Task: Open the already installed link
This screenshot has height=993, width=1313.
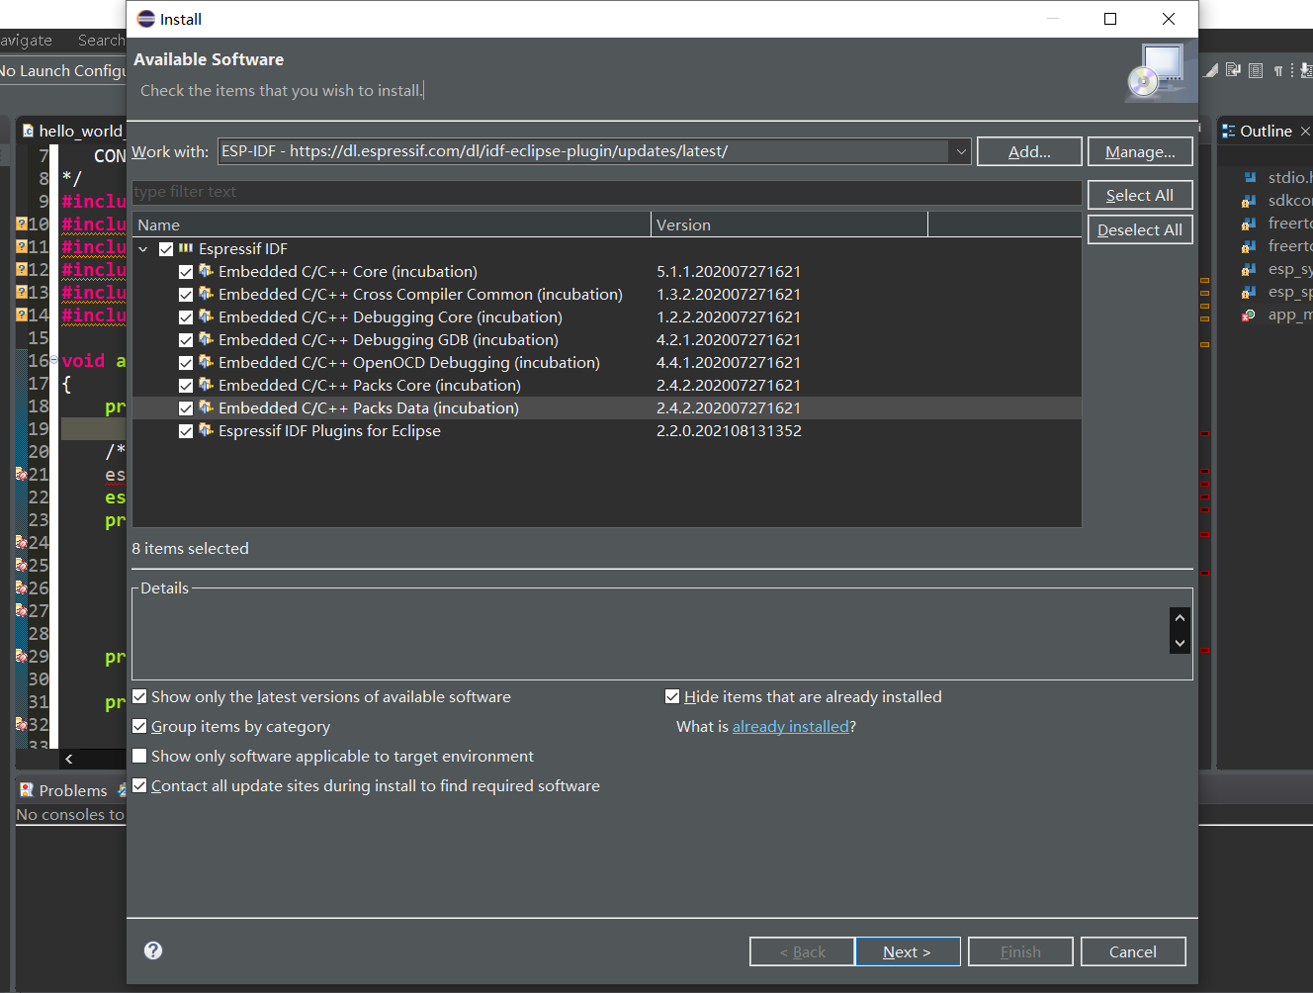Action: tap(790, 726)
